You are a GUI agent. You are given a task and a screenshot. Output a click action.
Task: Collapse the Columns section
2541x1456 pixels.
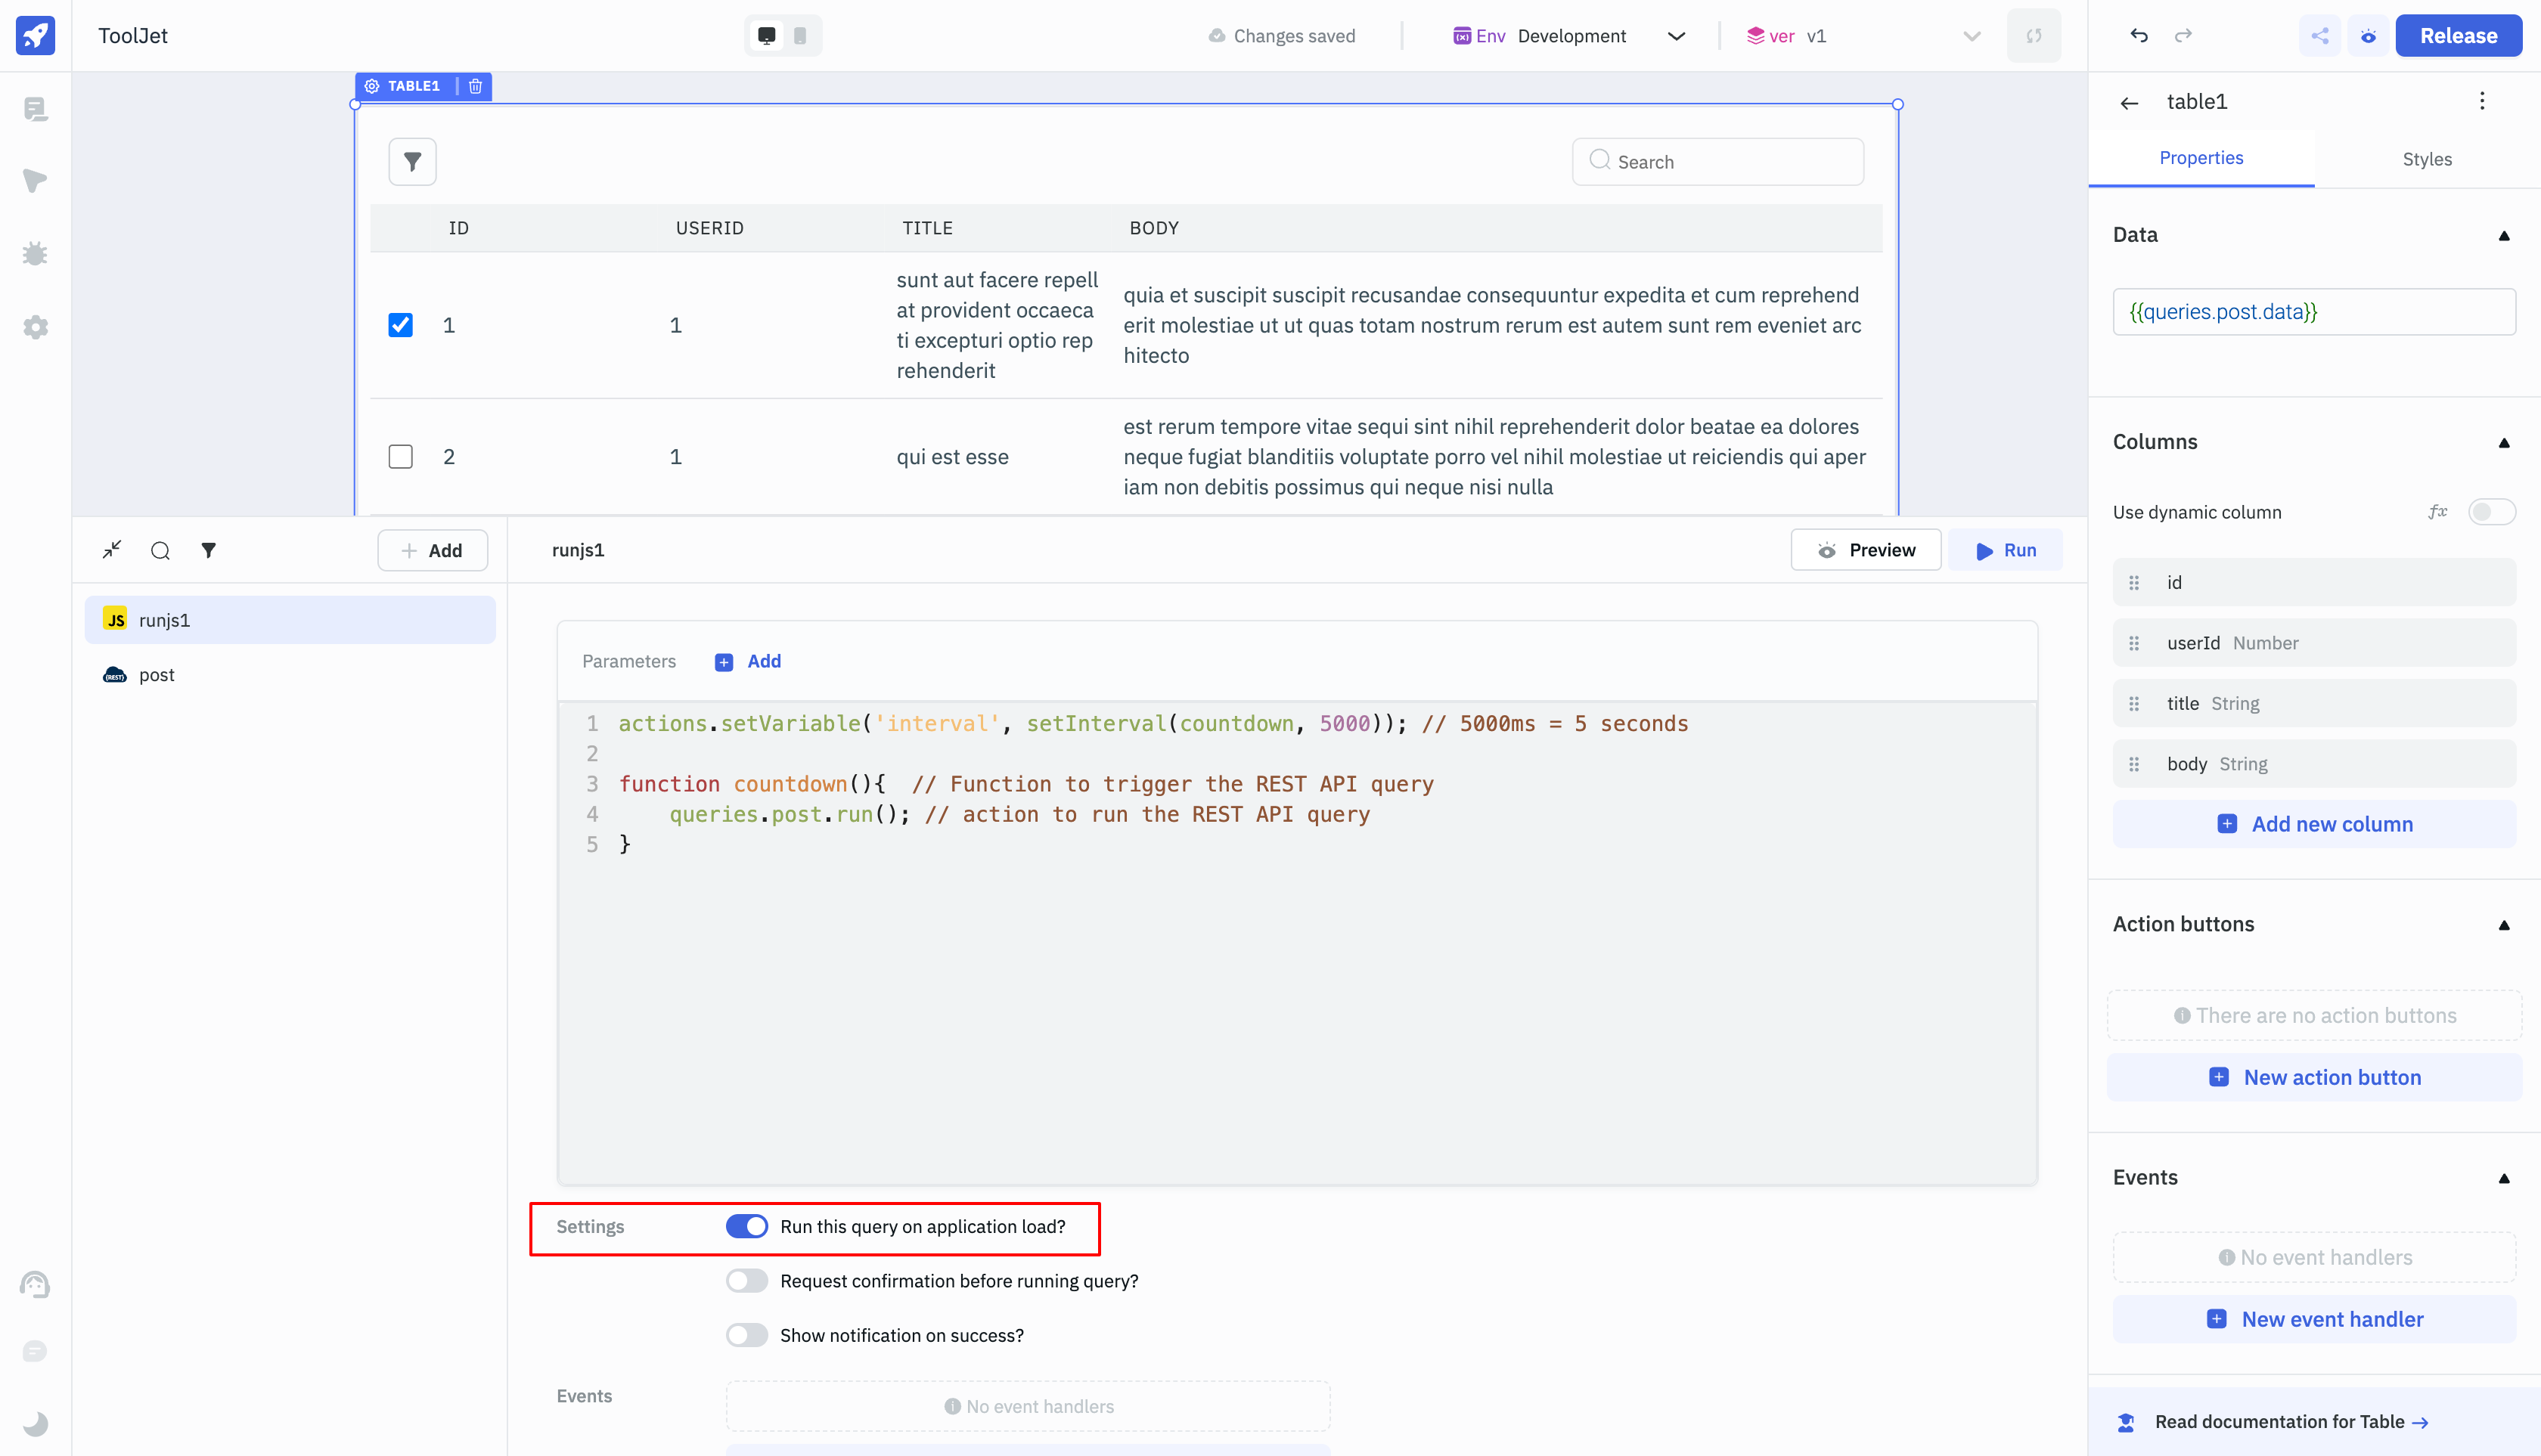[2504, 442]
